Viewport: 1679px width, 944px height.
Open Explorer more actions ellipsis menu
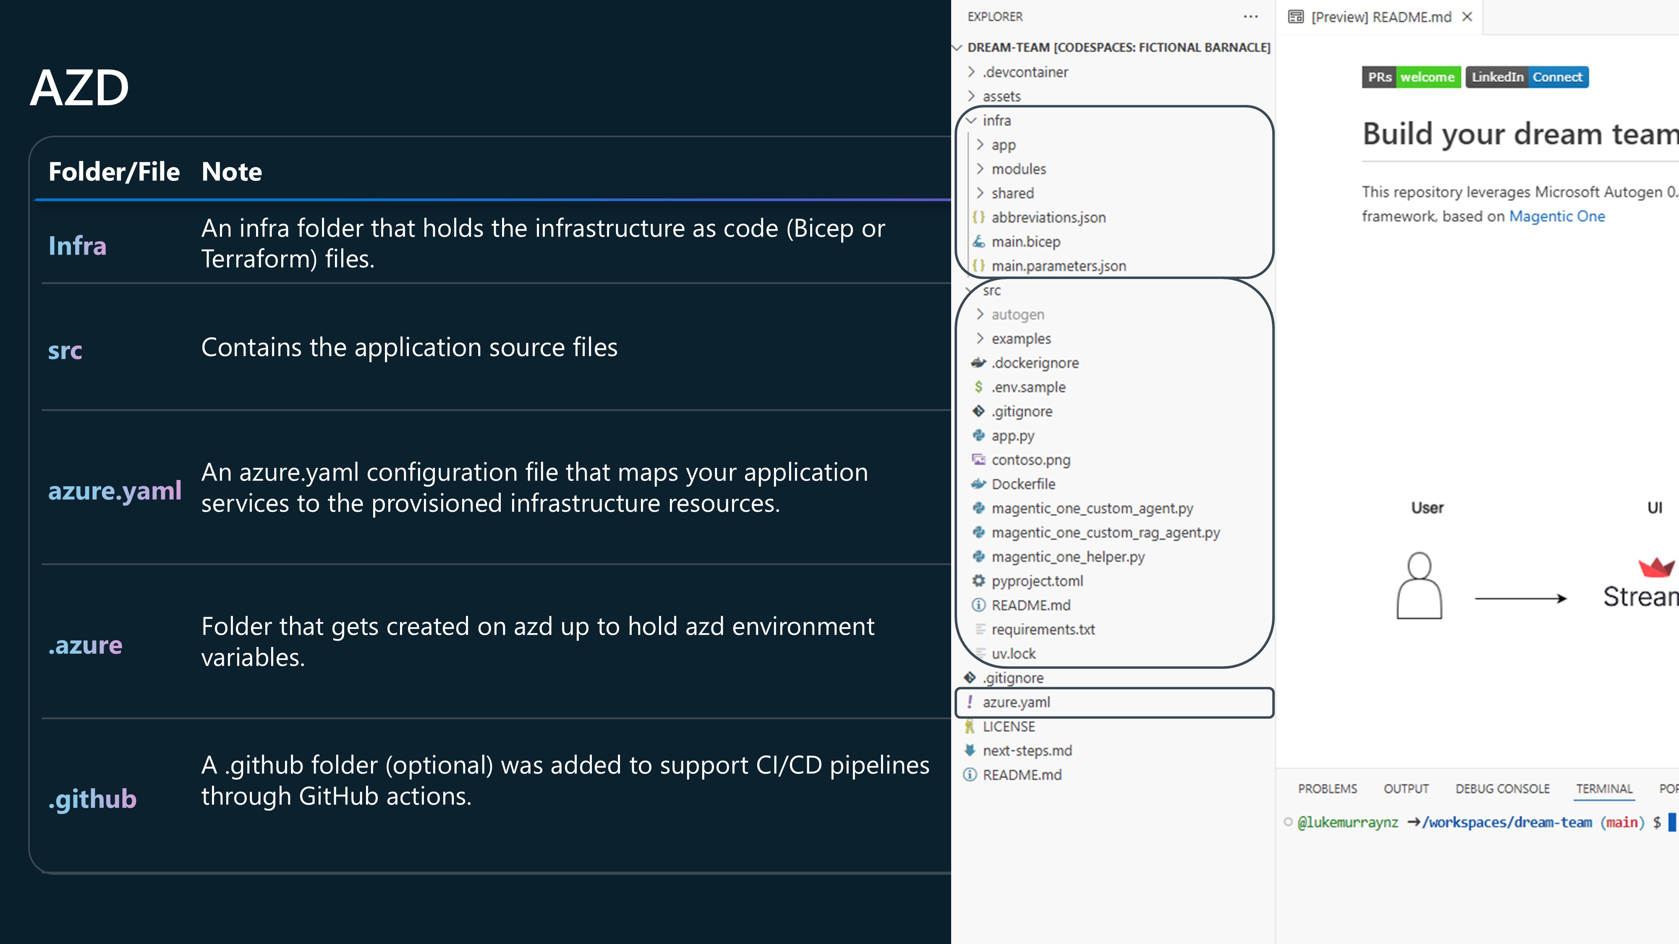coord(1250,17)
